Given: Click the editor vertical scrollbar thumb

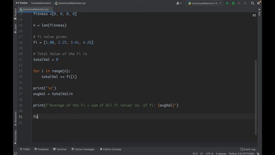Looking at the screenshot, I should [x=256, y=97].
